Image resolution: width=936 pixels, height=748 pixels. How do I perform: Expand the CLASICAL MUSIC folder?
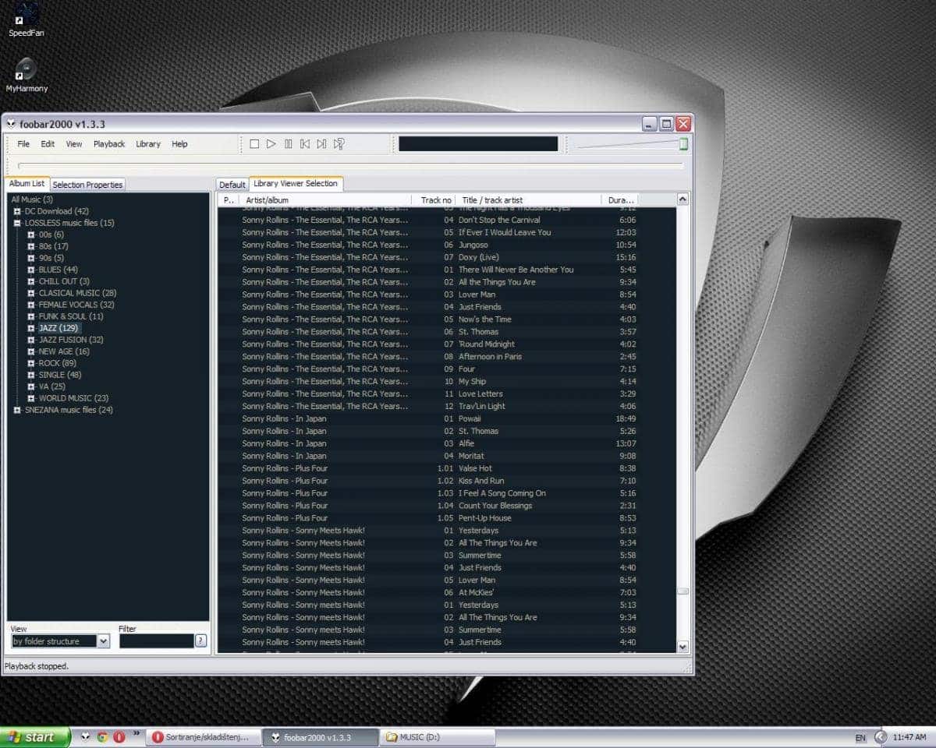click(x=31, y=293)
